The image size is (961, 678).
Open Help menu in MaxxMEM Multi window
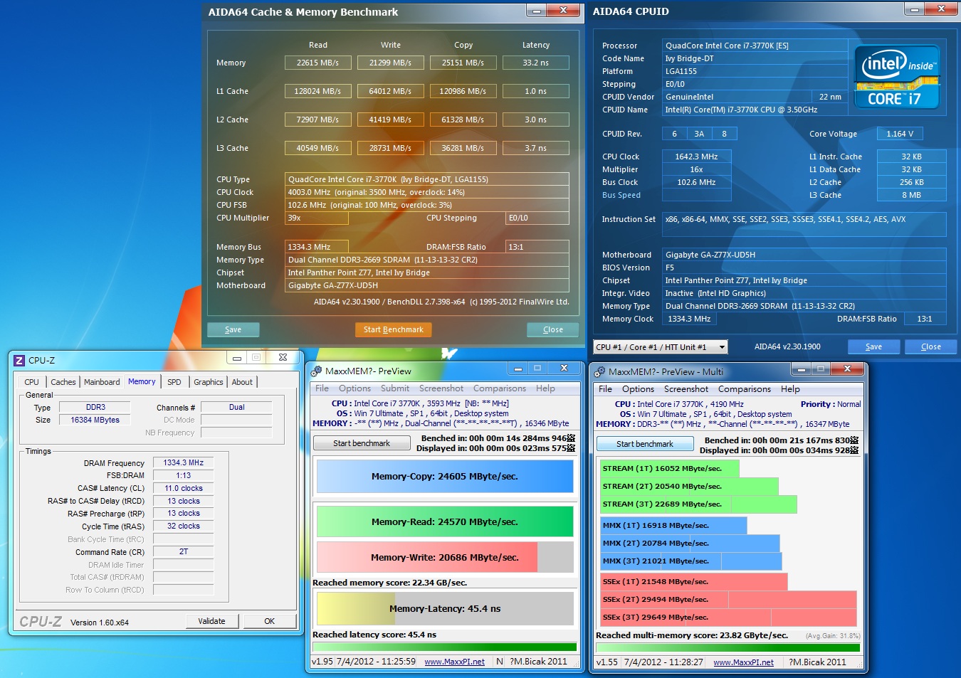790,389
